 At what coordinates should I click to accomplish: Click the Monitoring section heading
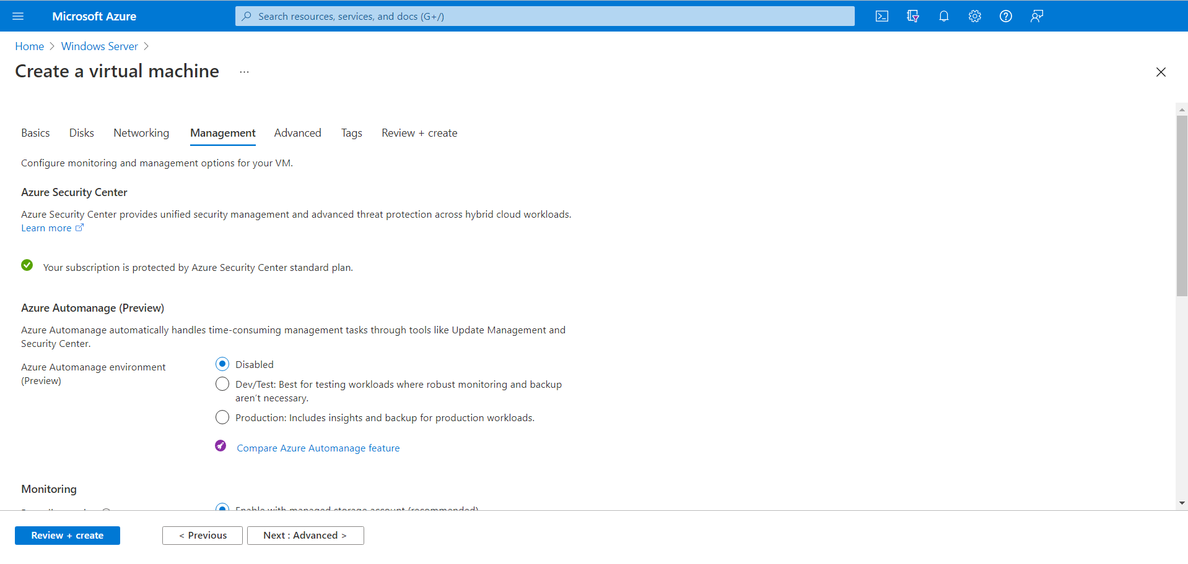pos(49,489)
